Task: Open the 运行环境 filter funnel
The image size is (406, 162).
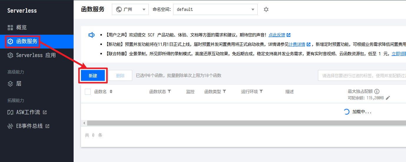Action: click(x=261, y=91)
